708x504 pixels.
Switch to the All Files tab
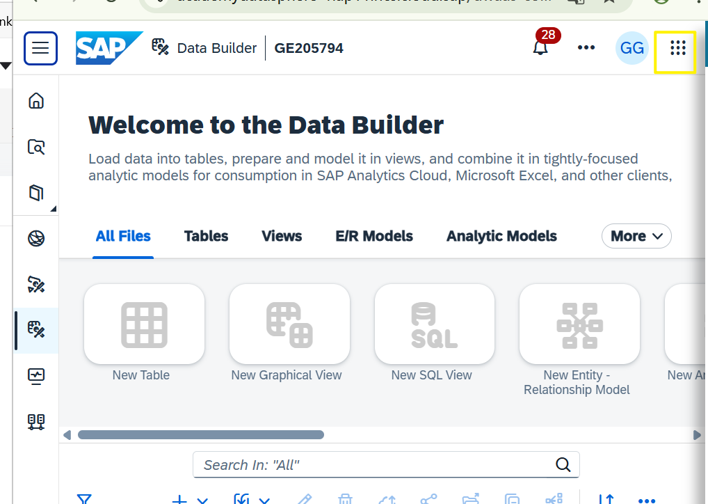click(x=123, y=236)
